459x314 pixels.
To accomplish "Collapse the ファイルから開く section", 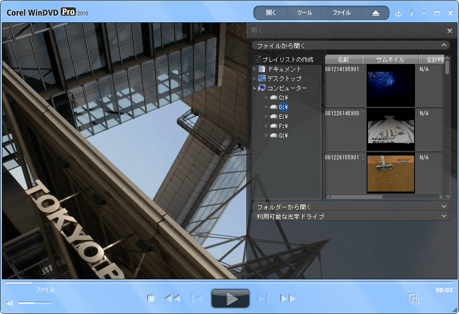I will (444, 45).
